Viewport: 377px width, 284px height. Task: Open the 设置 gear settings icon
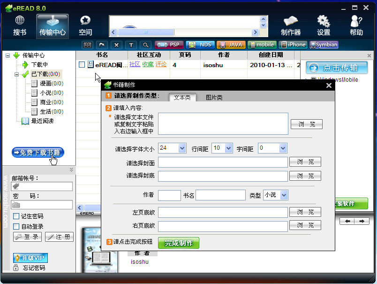324,25
